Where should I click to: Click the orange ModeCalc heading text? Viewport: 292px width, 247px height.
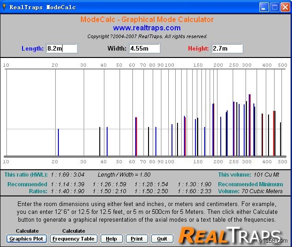click(x=147, y=20)
